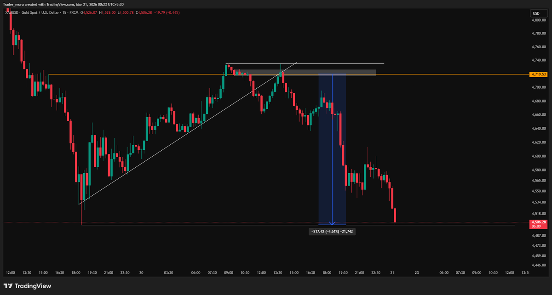Click the blue price range measurement zone
Screen dimensions: 552x295
[332, 147]
